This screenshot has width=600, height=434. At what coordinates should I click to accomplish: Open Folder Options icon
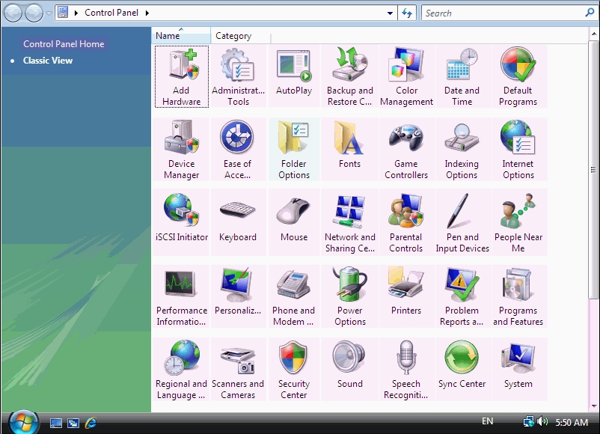tap(293, 149)
